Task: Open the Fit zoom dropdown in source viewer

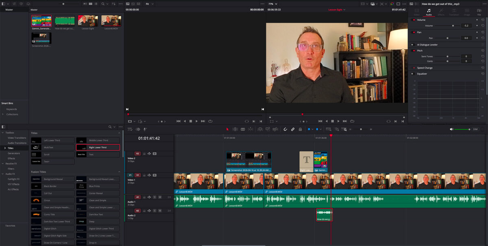Action: point(150,4)
